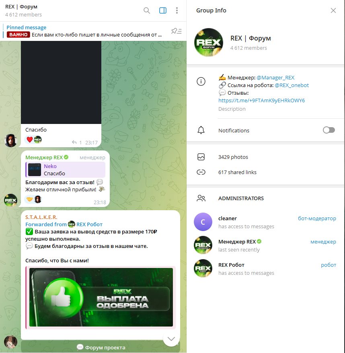Open the dark image in Neko's message
The height and width of the screenshot is (353, 345).
click(61, 82)
